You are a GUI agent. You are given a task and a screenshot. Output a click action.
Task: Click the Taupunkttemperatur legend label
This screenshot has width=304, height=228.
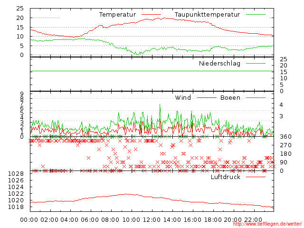(207, 15)
